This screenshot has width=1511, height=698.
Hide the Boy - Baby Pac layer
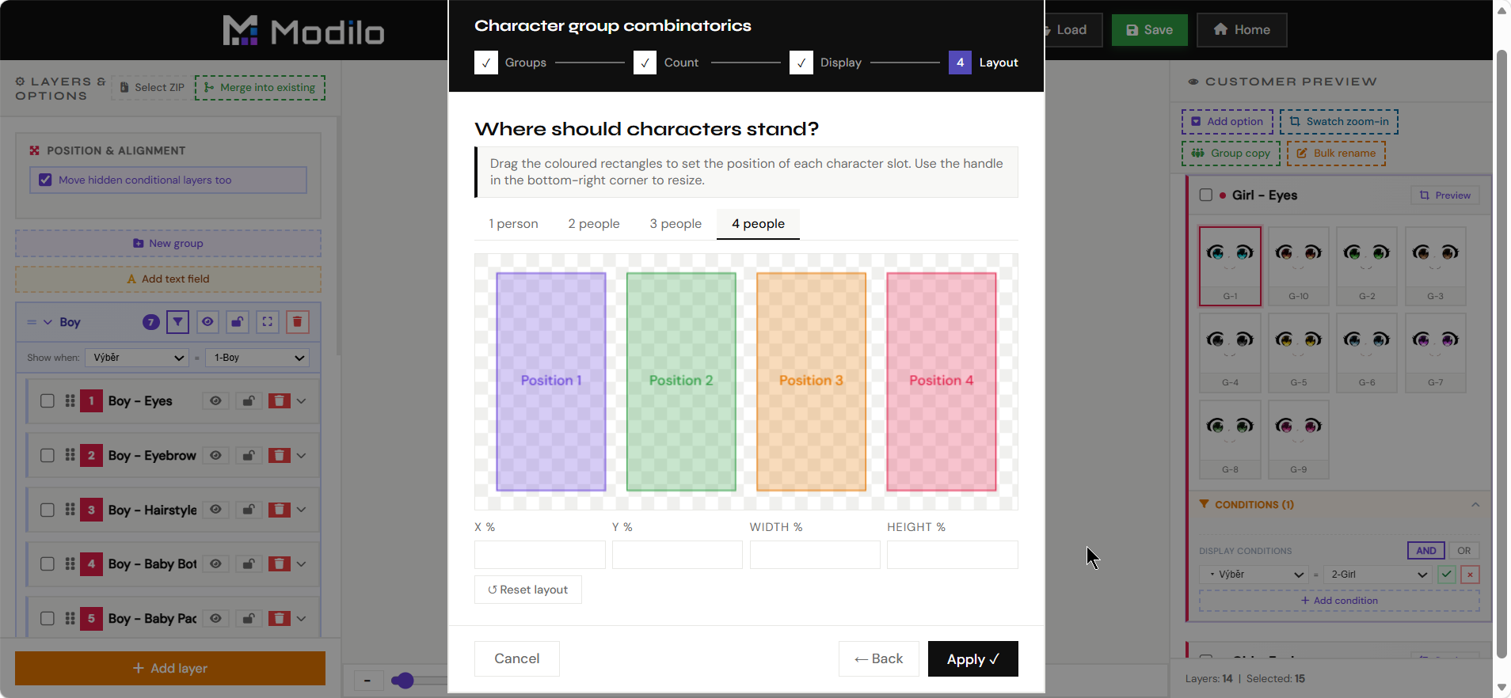coord(215,619)
